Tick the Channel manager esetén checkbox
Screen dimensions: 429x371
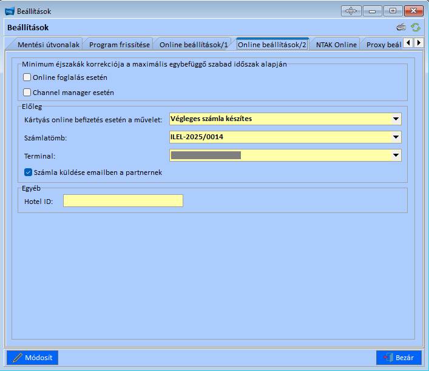point(27,92)
